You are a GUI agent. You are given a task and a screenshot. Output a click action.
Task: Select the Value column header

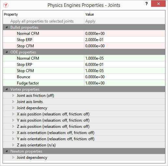click(x=125, y=14)
